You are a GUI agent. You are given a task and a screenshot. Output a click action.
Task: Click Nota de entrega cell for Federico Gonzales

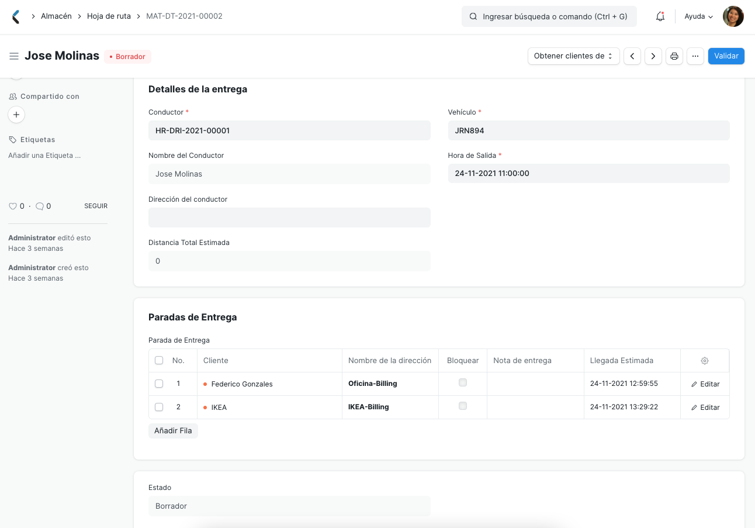pyautogui.click(x=535, y=384)
